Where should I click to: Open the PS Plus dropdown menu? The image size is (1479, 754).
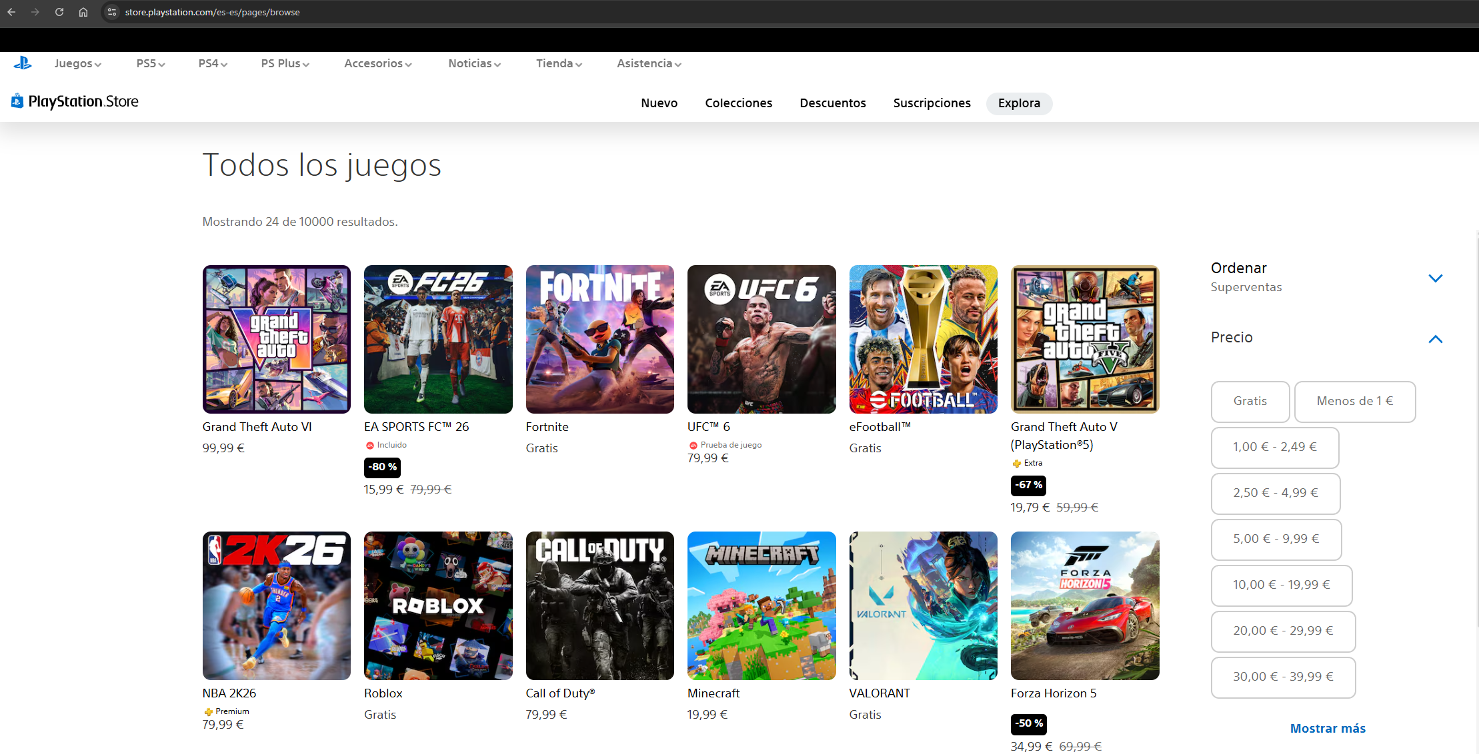tap(285, 63)
